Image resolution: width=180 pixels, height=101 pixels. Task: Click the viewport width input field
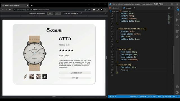(x=50, y=13)
